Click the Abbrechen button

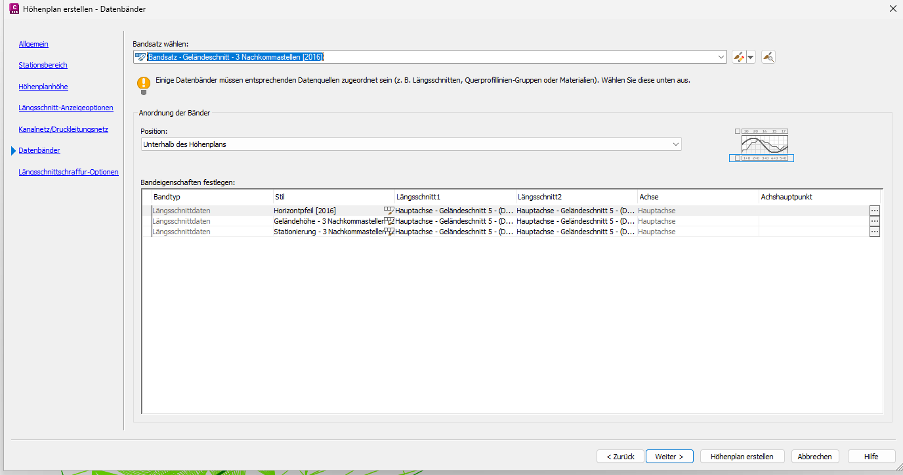[x=815, y=457]
